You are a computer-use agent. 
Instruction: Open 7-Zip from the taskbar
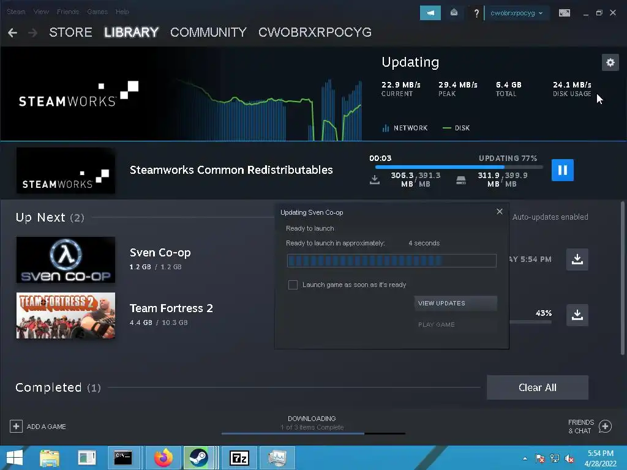point(239,458)
